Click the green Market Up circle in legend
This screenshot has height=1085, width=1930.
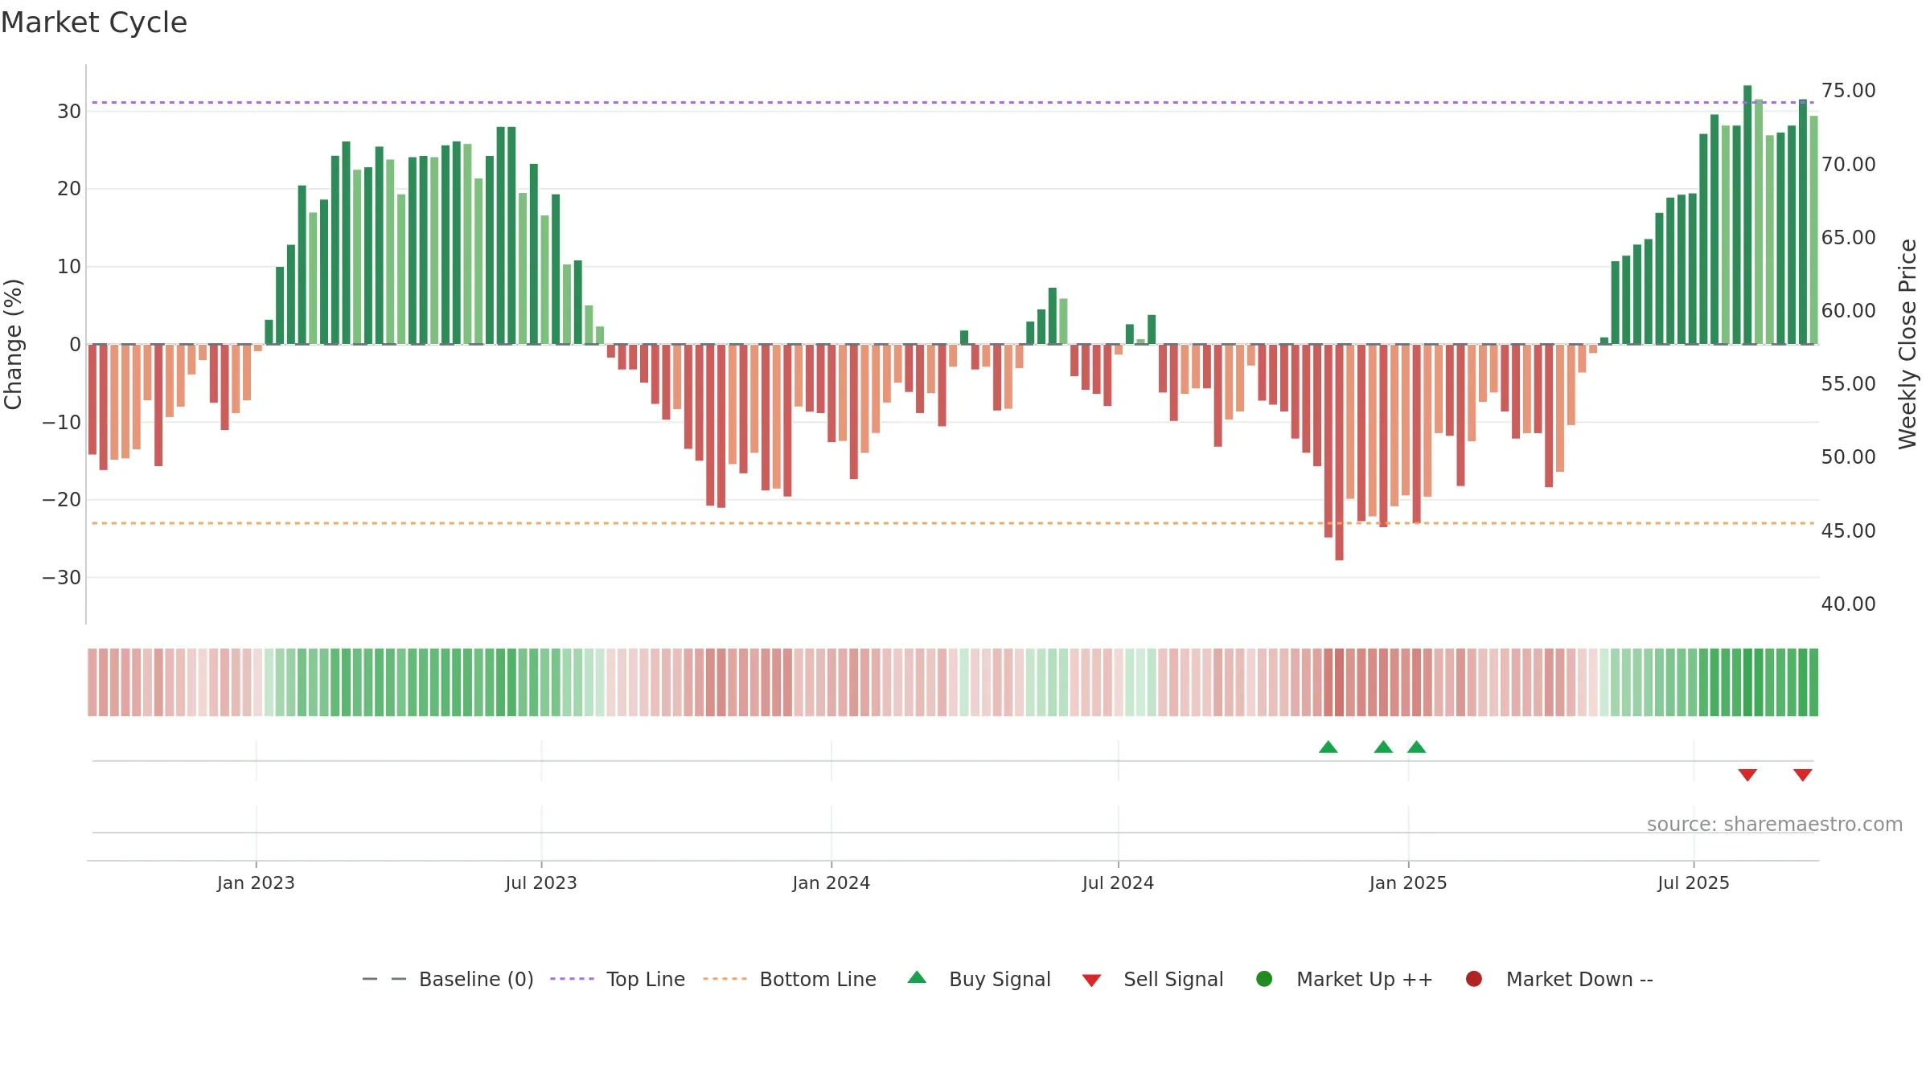coord(1264,979)
